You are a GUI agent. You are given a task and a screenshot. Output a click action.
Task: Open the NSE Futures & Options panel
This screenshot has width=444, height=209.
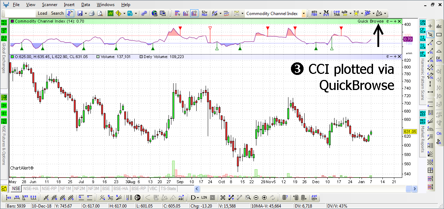(4, 146)
